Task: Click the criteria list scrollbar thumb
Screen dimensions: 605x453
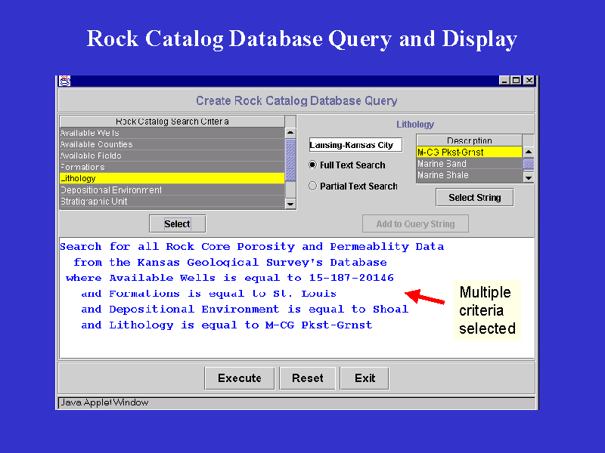Action: click(x=290, y=160)
